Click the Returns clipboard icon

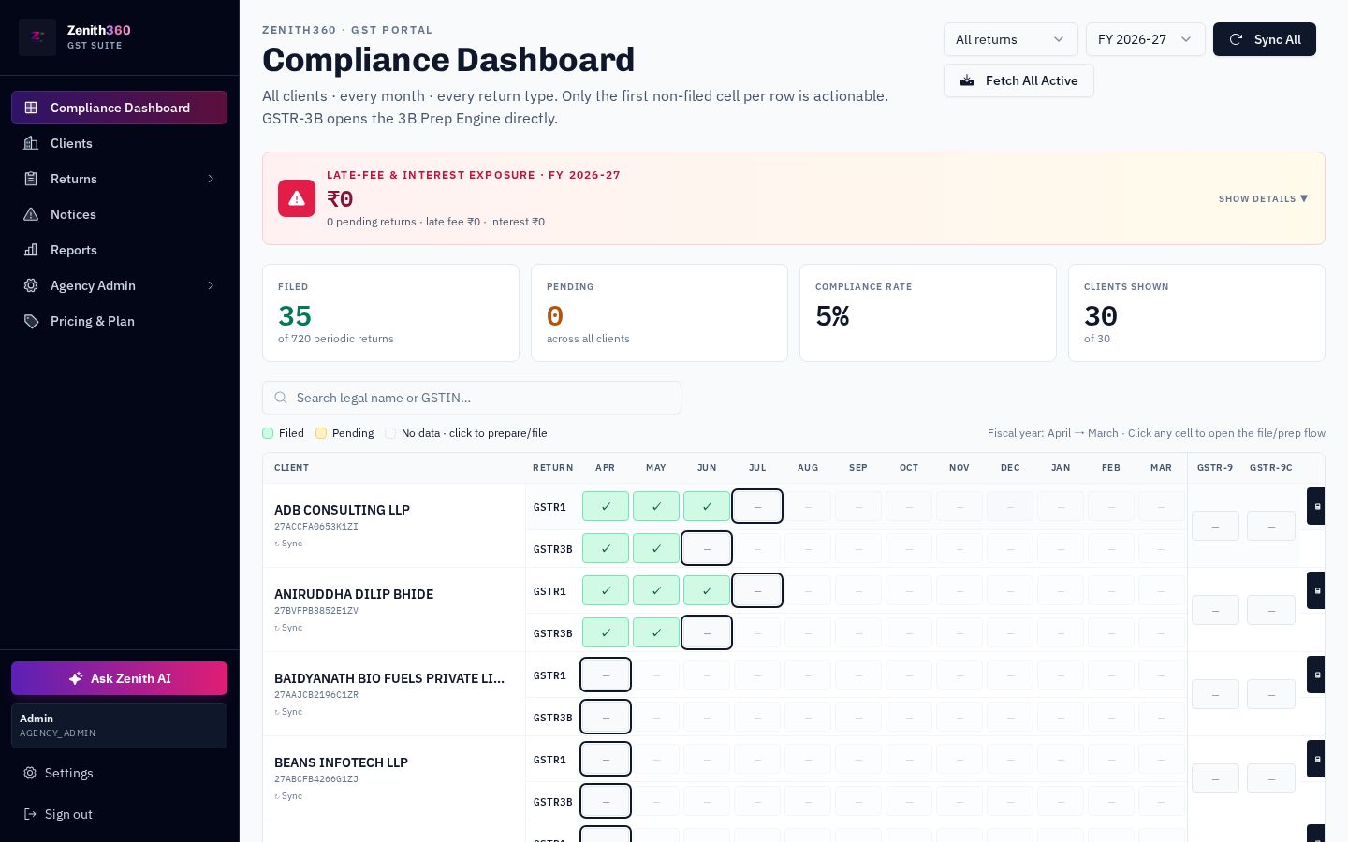(31, 179)
